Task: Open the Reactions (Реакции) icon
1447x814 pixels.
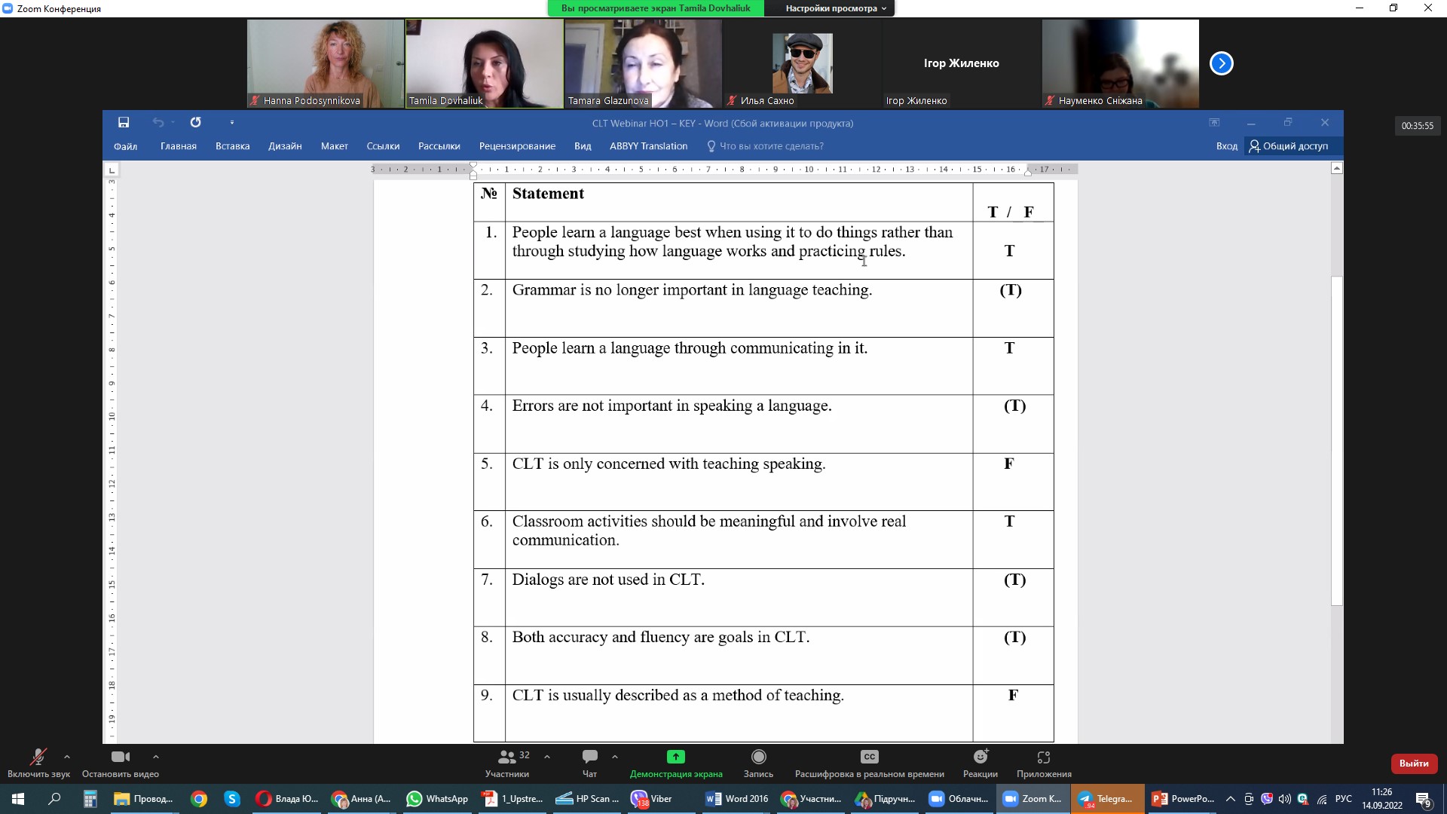Action: (x=980, y=757)
